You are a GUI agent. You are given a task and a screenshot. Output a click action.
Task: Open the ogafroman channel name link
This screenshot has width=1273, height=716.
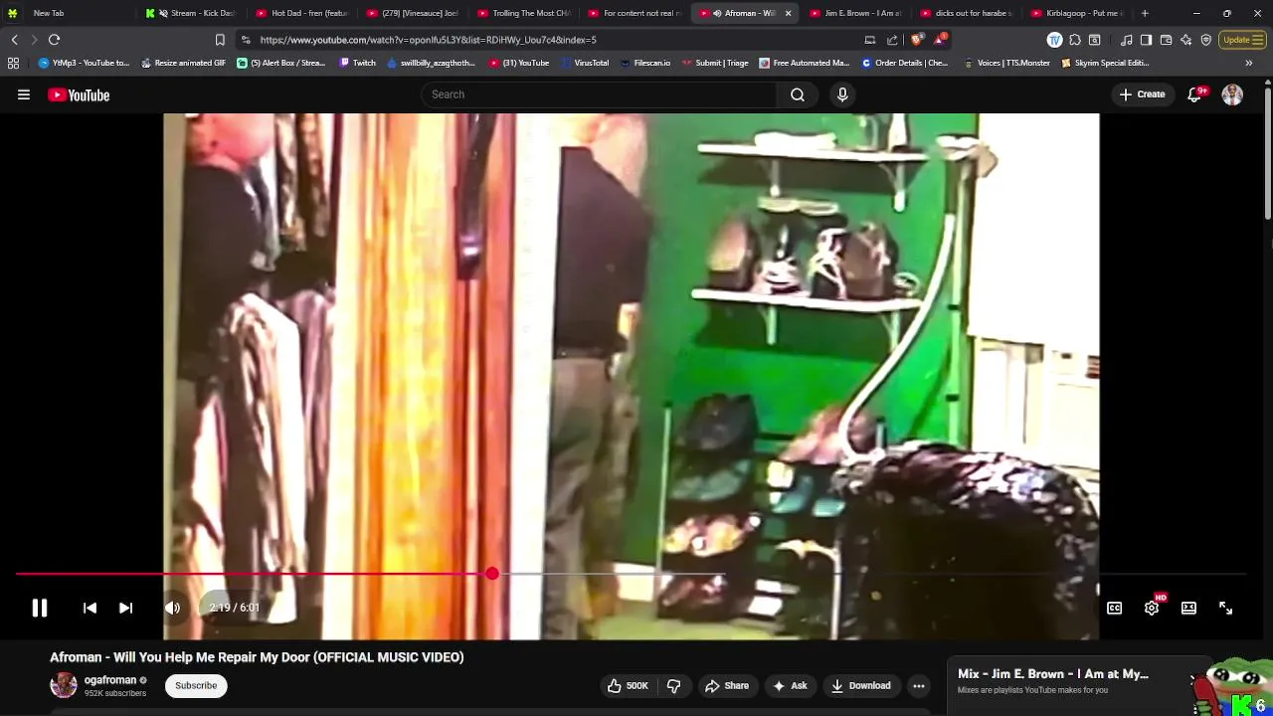click(110, 680)
